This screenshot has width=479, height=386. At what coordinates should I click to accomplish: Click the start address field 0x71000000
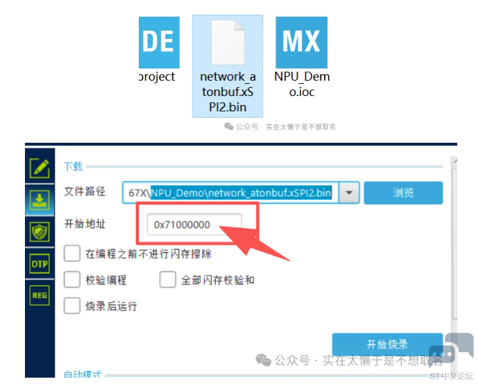(x=194, y=225)
